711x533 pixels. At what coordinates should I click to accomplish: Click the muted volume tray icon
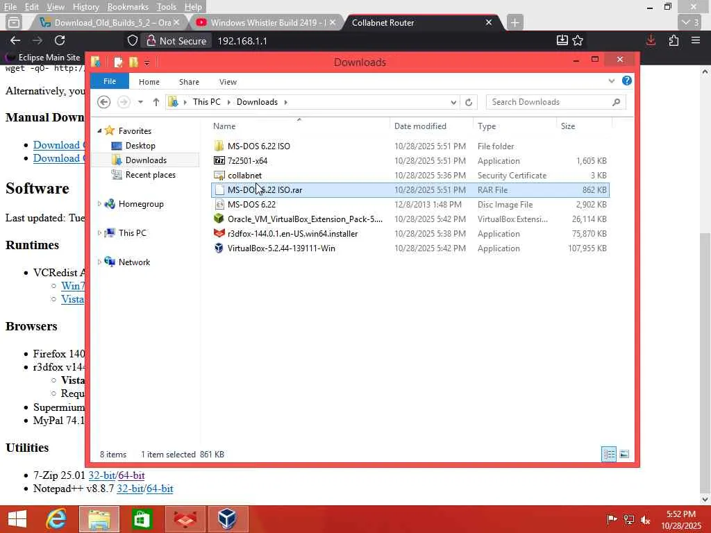coord(646,519)
